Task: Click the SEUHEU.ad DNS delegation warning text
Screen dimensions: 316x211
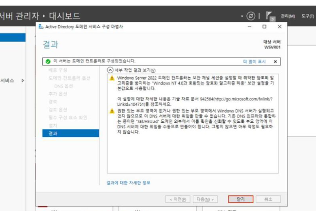Action: [196, 121]
